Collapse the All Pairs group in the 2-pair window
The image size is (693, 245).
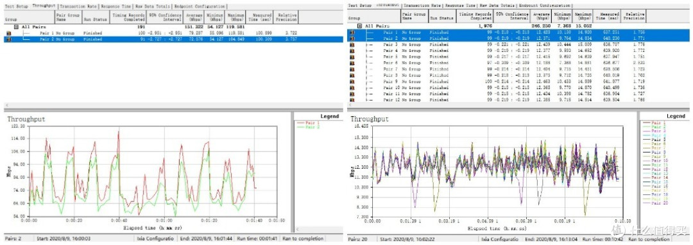[x=16, y=27]
